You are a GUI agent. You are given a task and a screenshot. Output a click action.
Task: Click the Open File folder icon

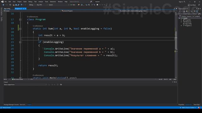(14, 5)
